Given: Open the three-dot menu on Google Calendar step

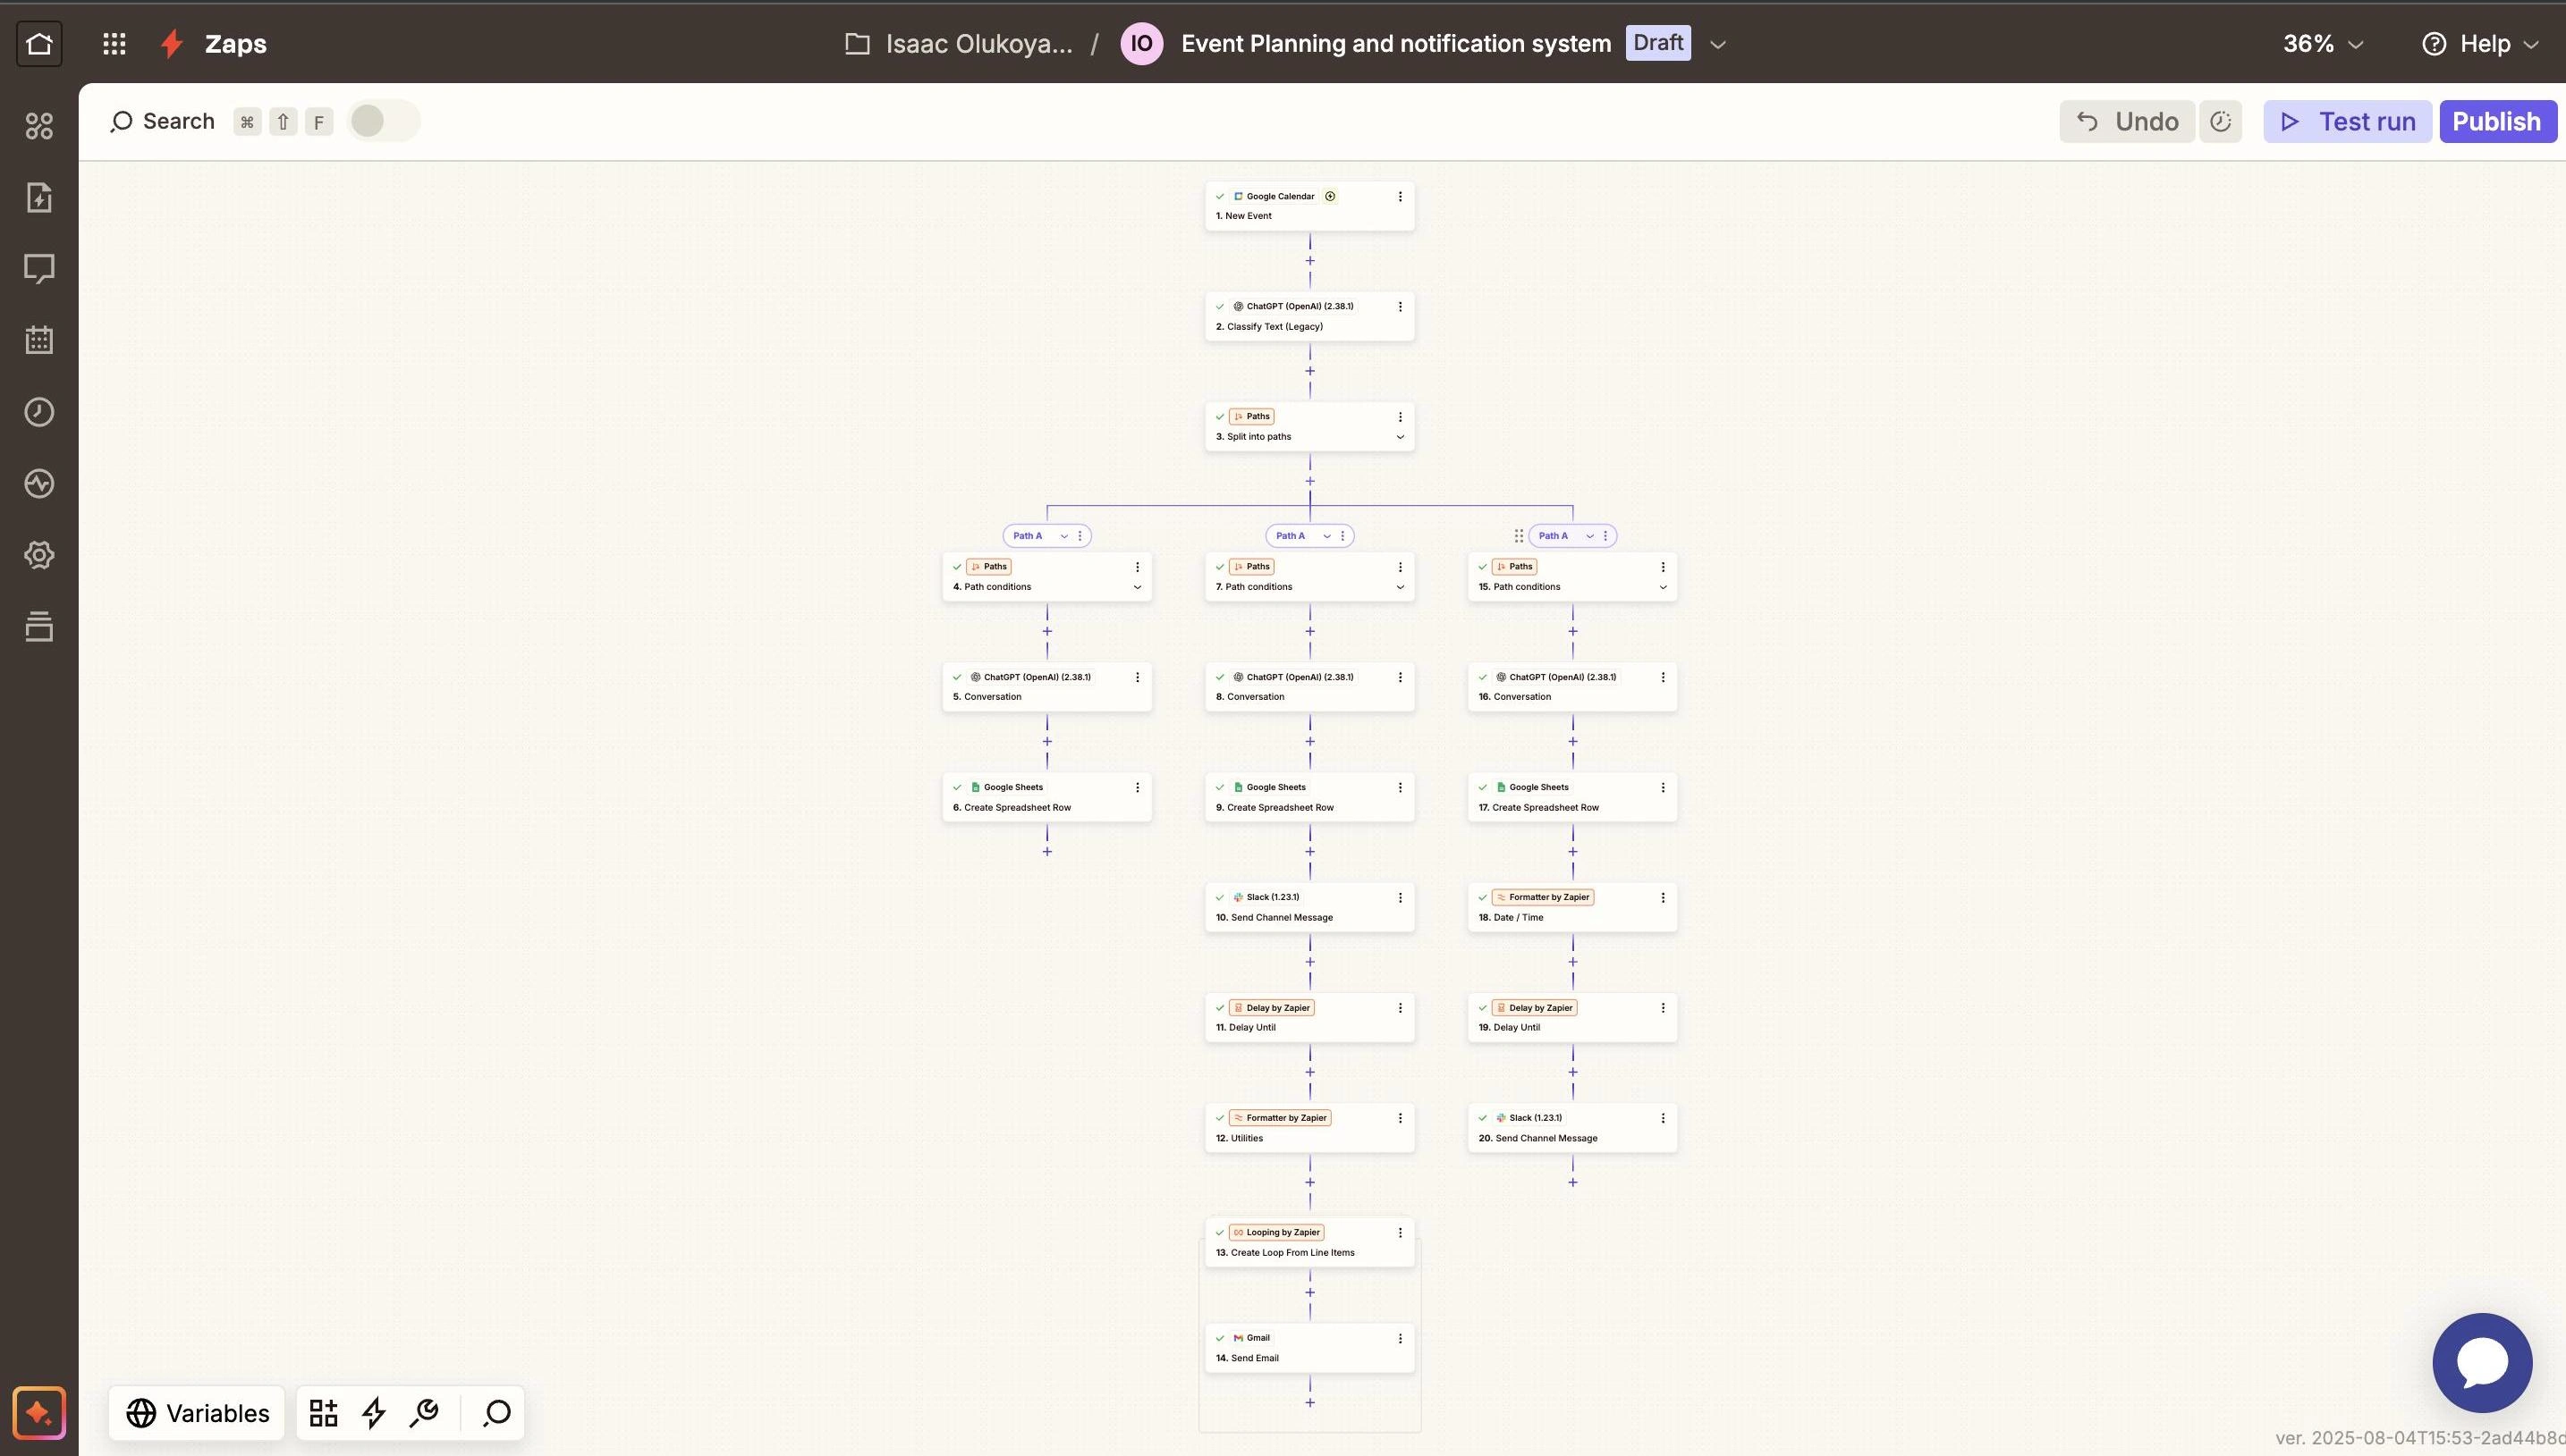Looking at the screenshot, I should click(1400, 197).
